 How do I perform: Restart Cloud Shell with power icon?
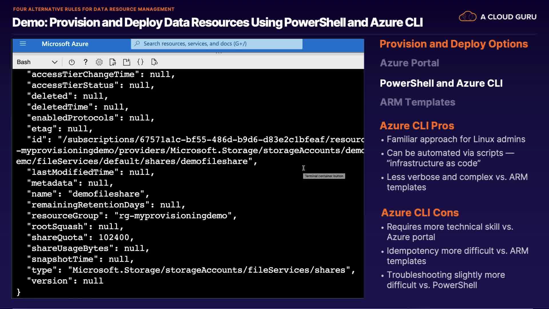(x=72, y=62)
